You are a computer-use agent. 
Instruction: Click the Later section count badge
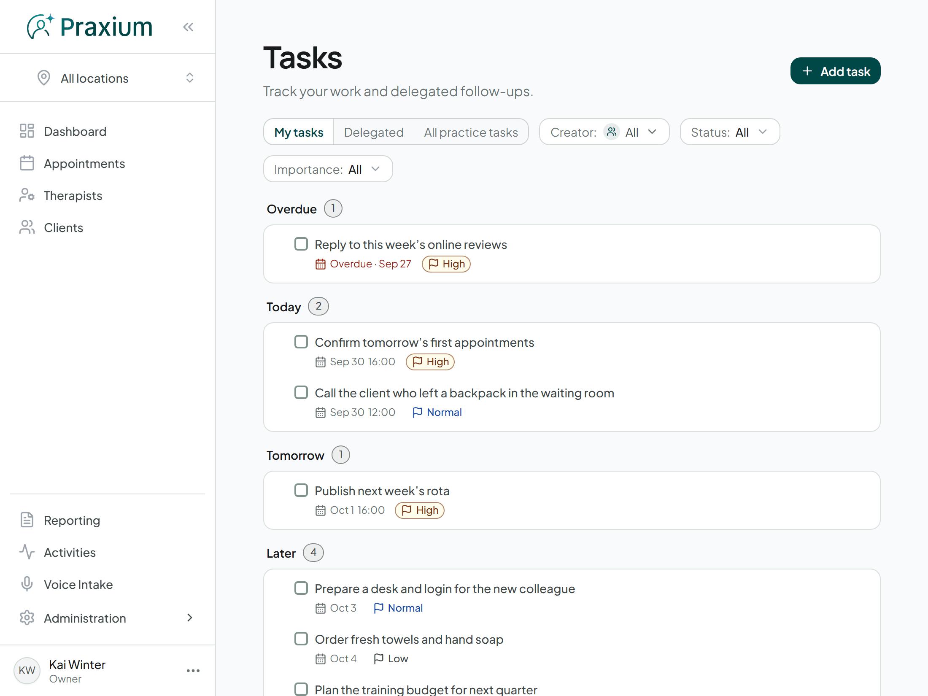click(313, 553)
